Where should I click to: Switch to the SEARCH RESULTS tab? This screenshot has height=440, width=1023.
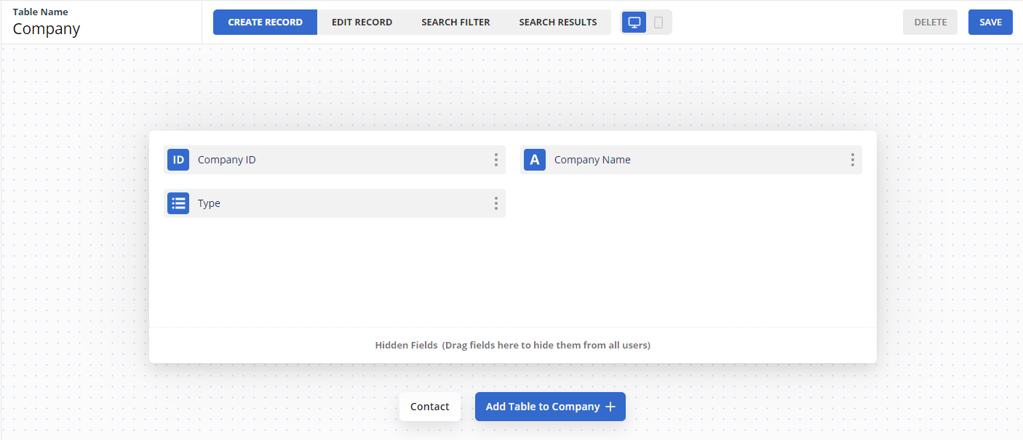(x=558, y=22)
